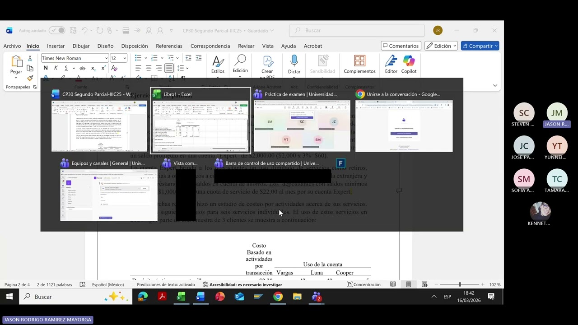Open the Referencias ribbon tab
Viewport: 578px width, 325px height.
169,46
